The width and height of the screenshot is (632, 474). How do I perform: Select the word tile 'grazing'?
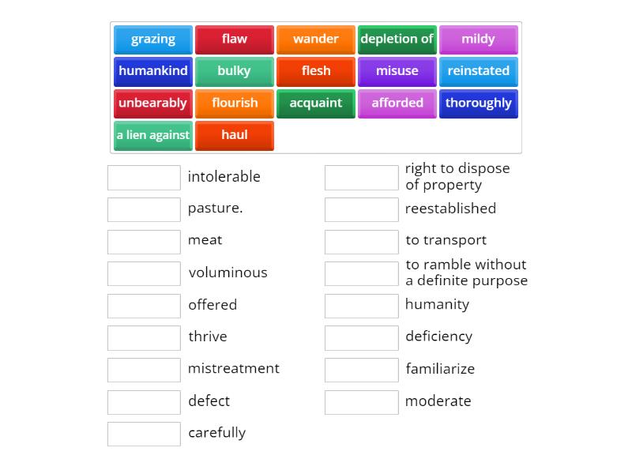pos(152,39)
